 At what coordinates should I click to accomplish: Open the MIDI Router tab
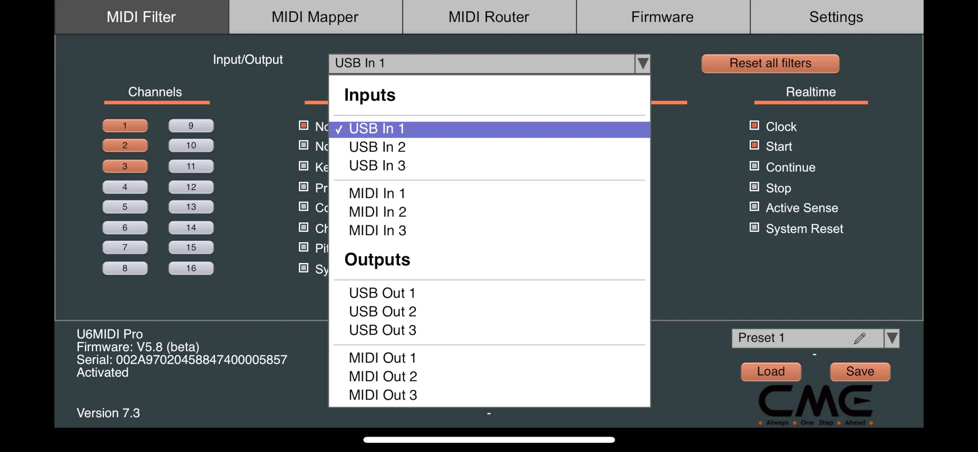[x=489, y=17]
